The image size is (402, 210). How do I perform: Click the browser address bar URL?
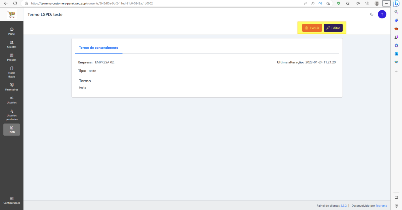pos(92,3)
